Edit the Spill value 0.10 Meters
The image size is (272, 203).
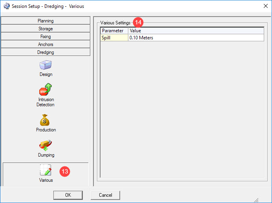pos(196,38)
